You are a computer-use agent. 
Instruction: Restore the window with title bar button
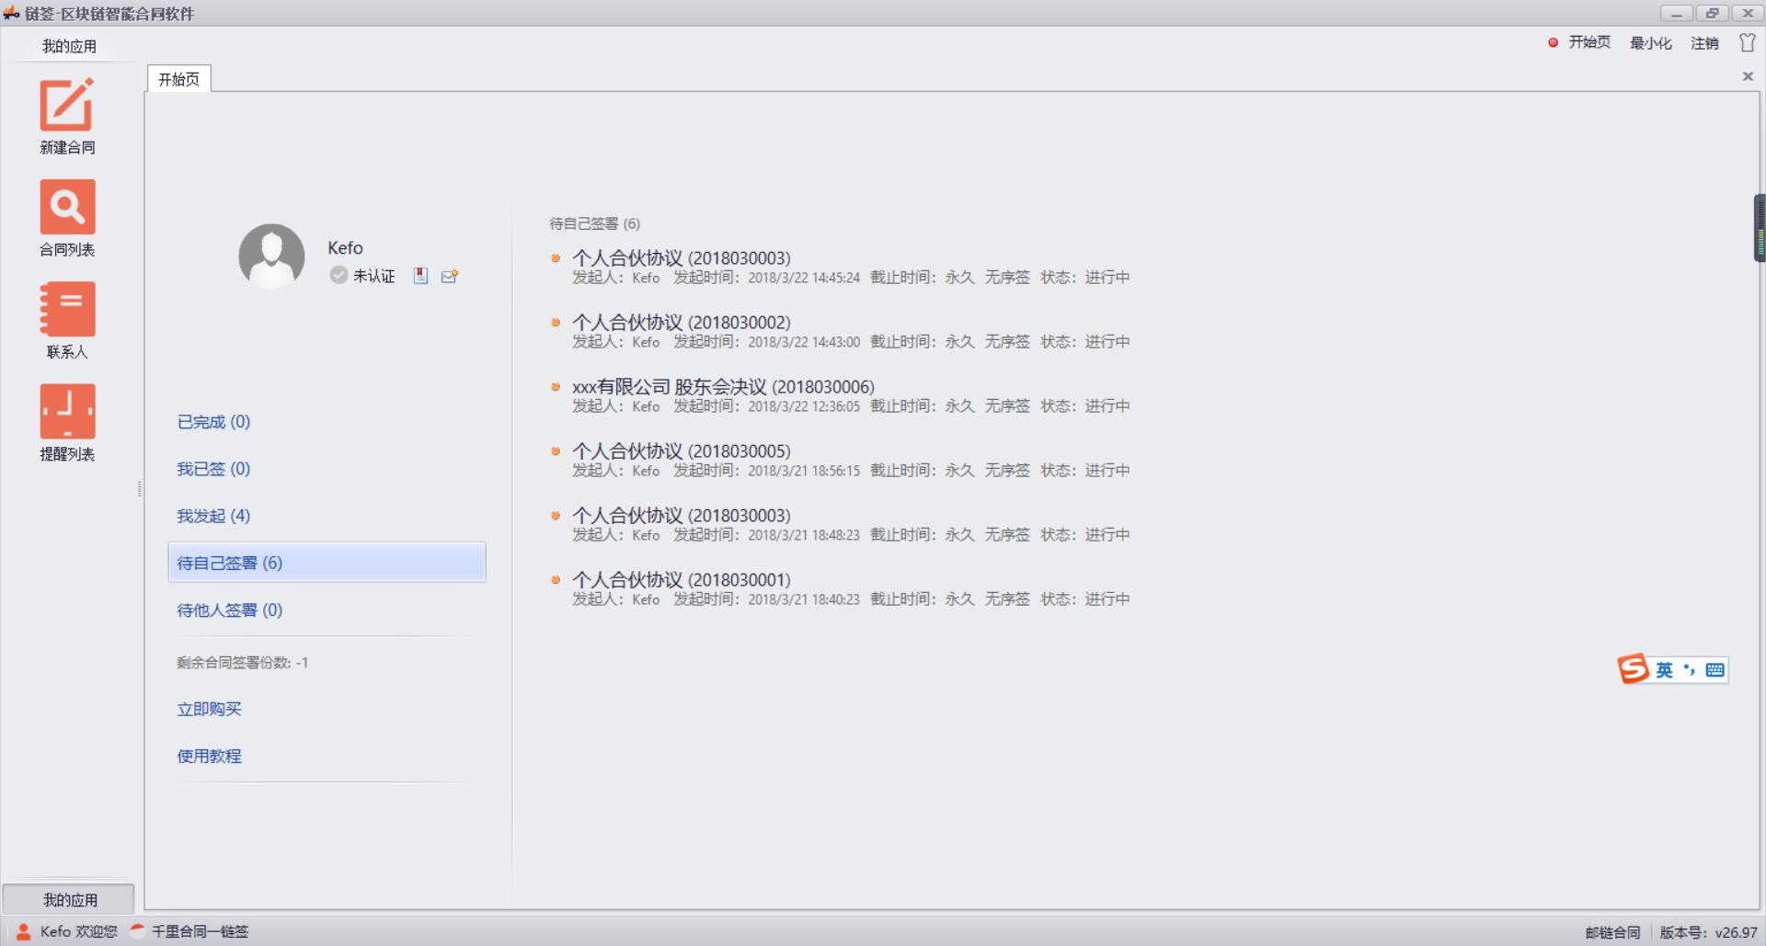click(x=1712, y=13)
